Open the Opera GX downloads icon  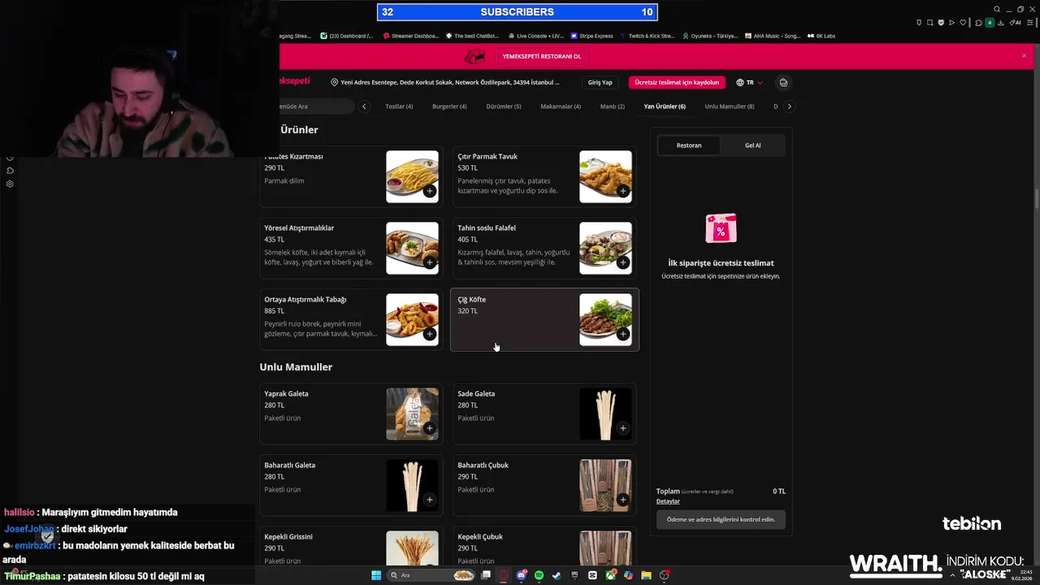pos(1001,23)
